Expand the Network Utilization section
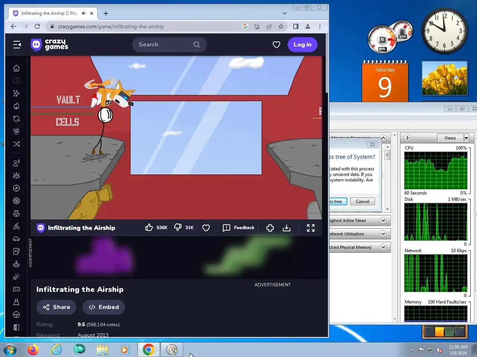This screenshot has width=477, height=357. (383, 234)
